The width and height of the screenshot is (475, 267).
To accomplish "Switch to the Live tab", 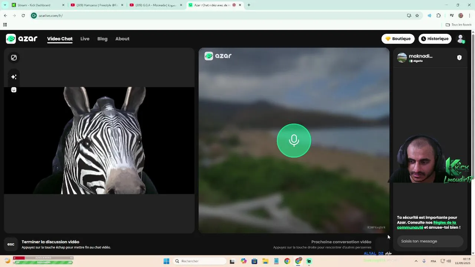I will (85, 39).
